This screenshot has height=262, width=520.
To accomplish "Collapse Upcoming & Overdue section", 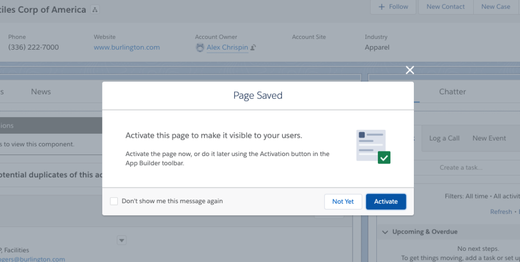I will pyautogui.click(x=385, y=232).
